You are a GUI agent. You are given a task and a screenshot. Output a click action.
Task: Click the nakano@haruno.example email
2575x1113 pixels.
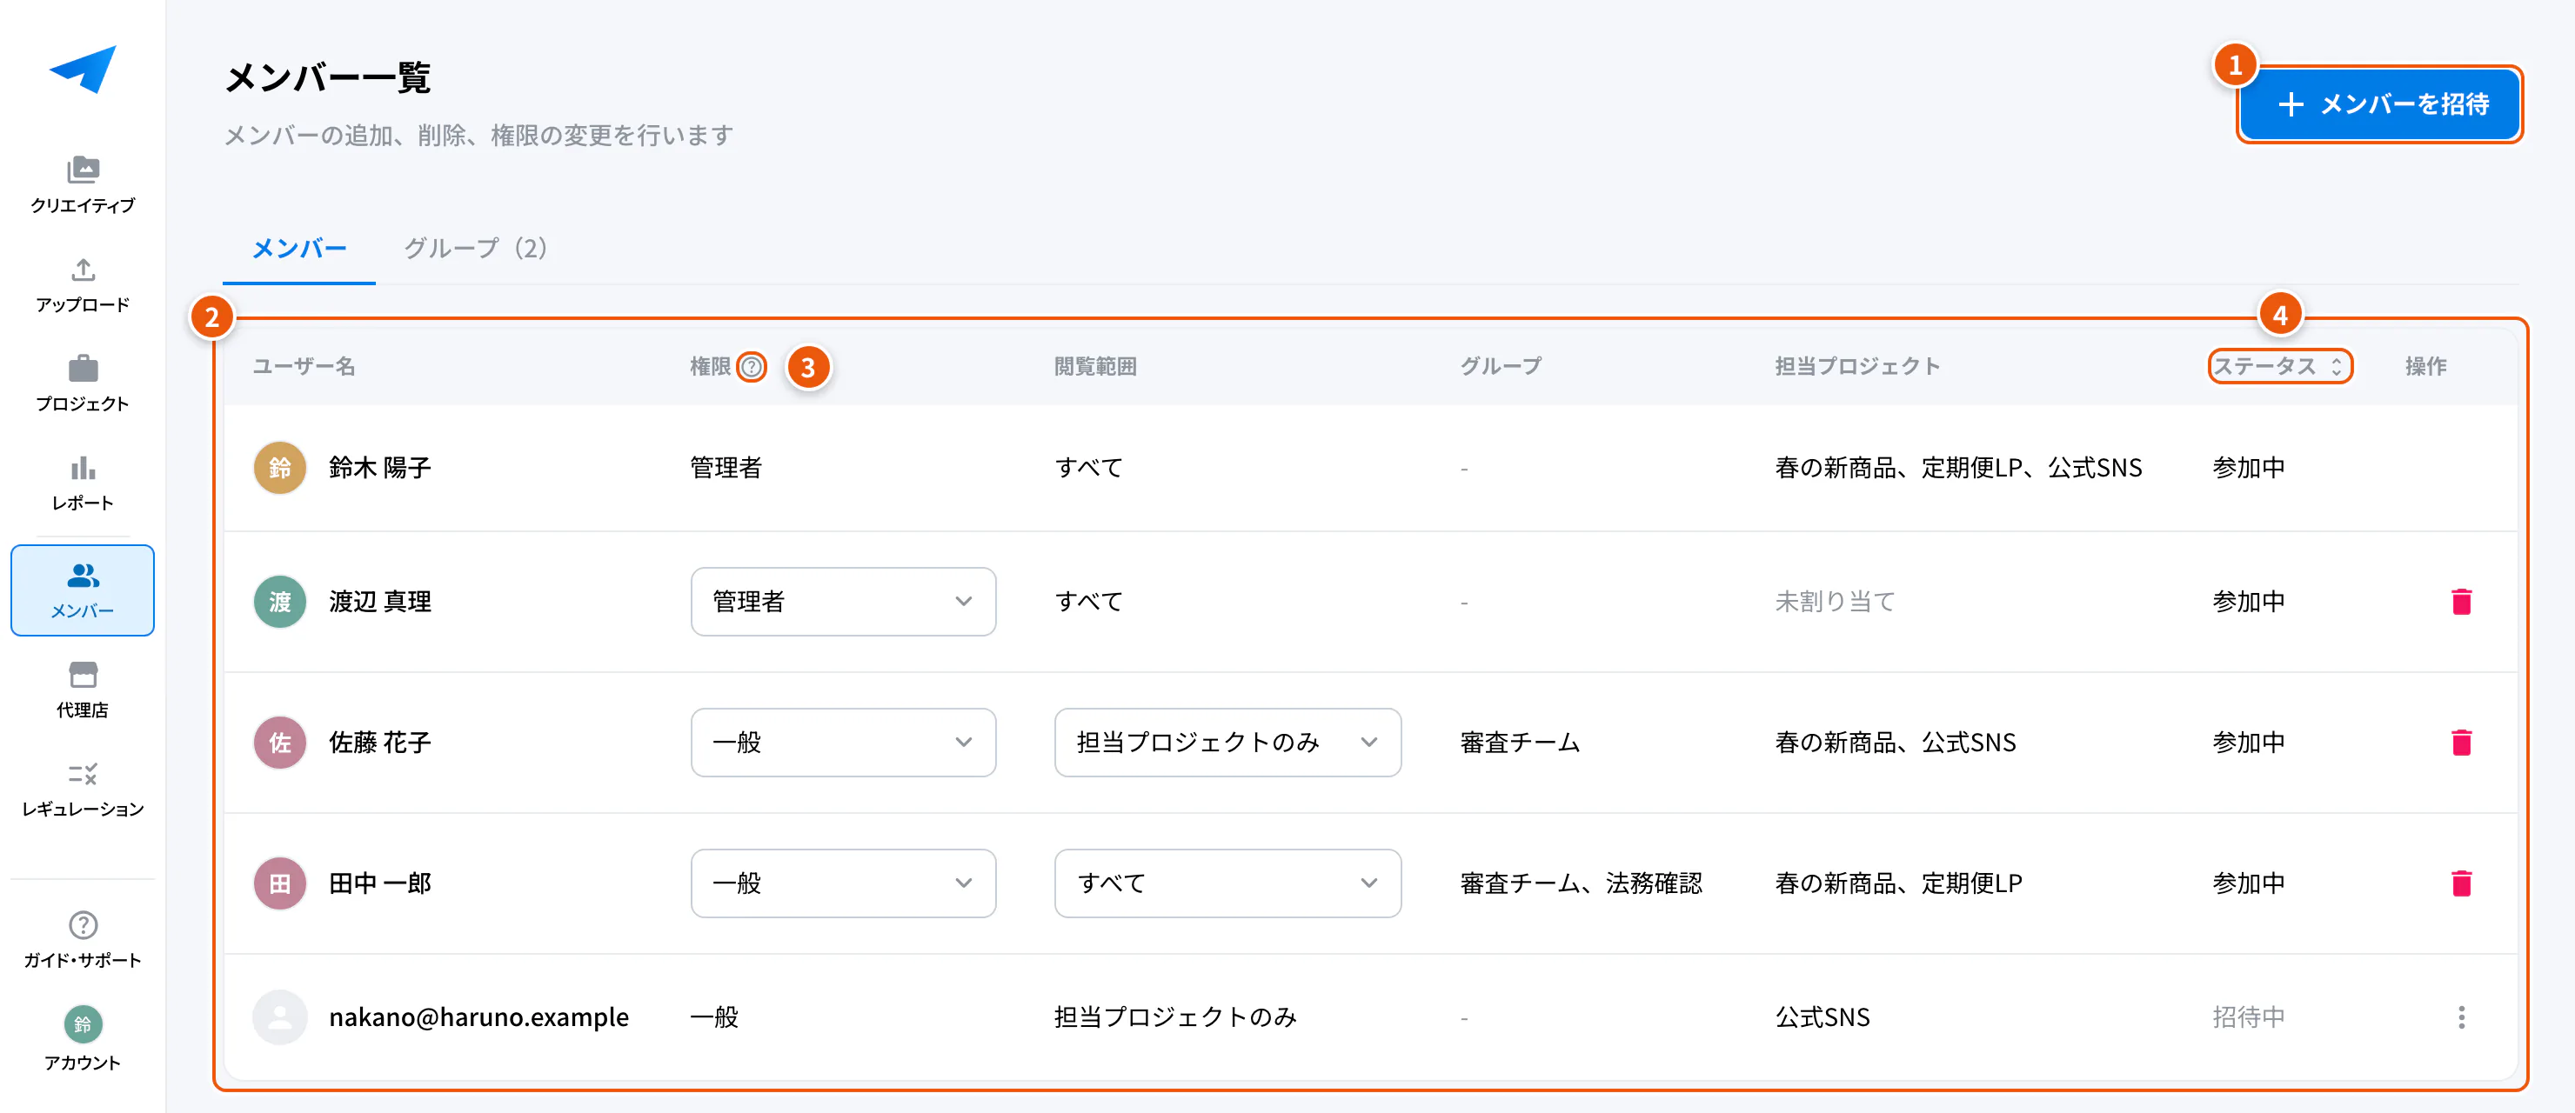[x=478, y=1017]
